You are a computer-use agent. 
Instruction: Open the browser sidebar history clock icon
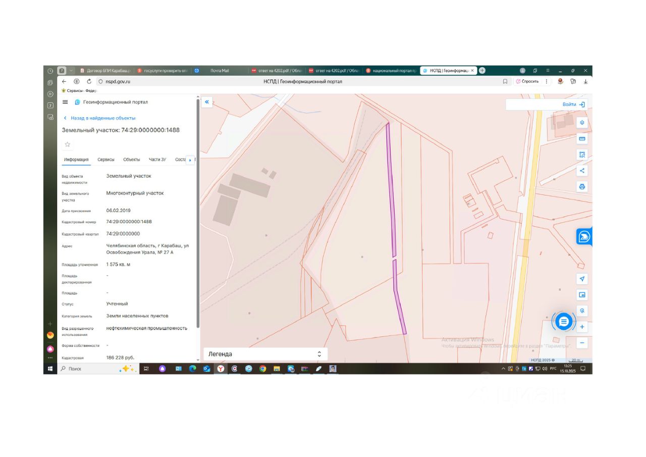tap(50, 71)
